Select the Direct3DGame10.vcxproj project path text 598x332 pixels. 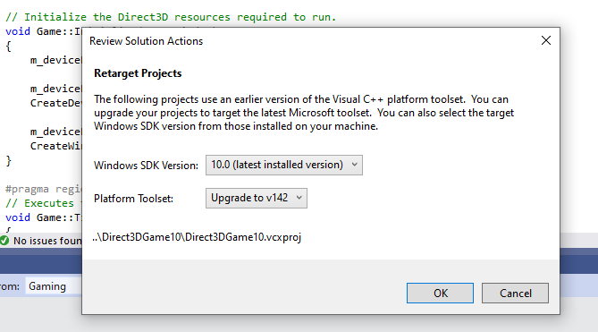[197, 237]
